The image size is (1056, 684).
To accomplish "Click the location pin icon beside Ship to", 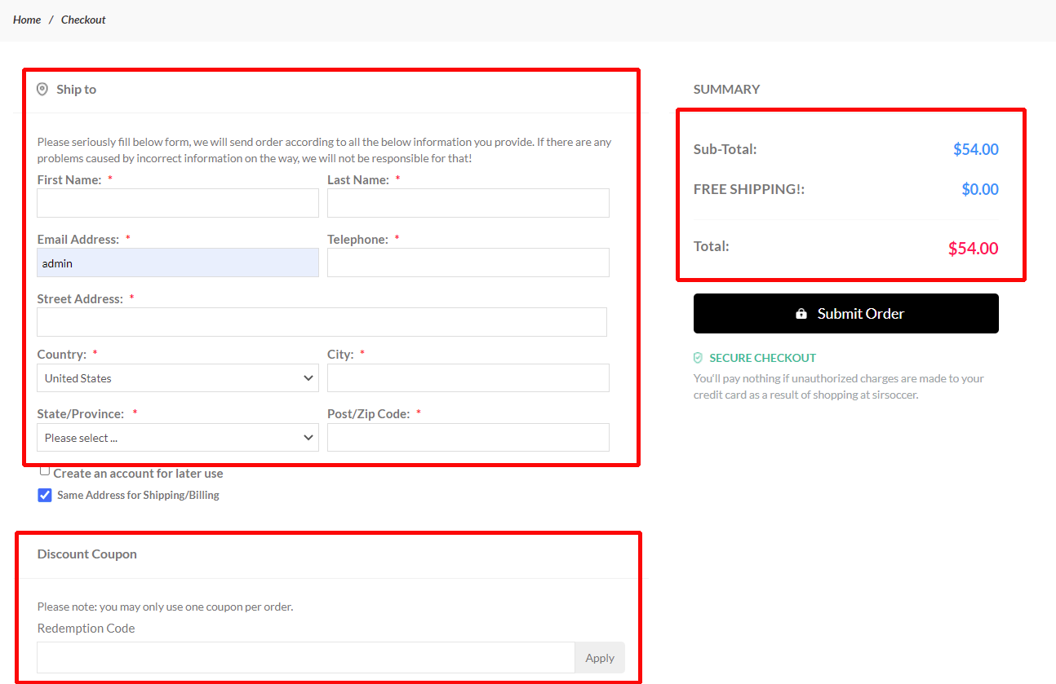I will (42, 90).
